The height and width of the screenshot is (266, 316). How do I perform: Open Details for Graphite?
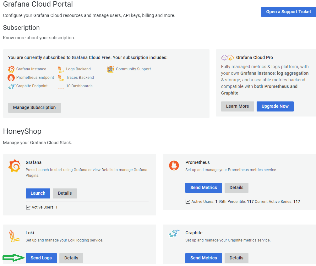click(236, 258)
